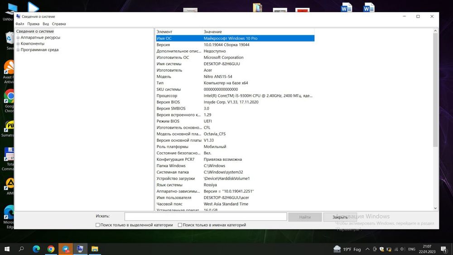Open the Вид menu
Viewport: 453px width, 255px height.
click(46, 24)
